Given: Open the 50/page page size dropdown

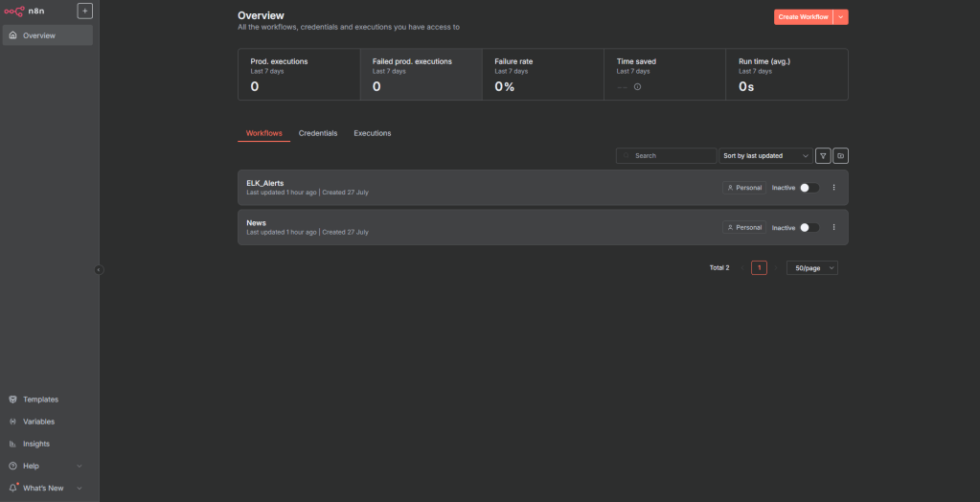Looking at the screenshot, I should [x=812, y=268].
